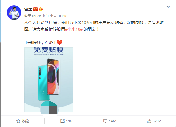Image resolution: width=176 pixels, height=127 pixels.
Task: Open the 小米10 Pro source link
Action: coord(58,16)
